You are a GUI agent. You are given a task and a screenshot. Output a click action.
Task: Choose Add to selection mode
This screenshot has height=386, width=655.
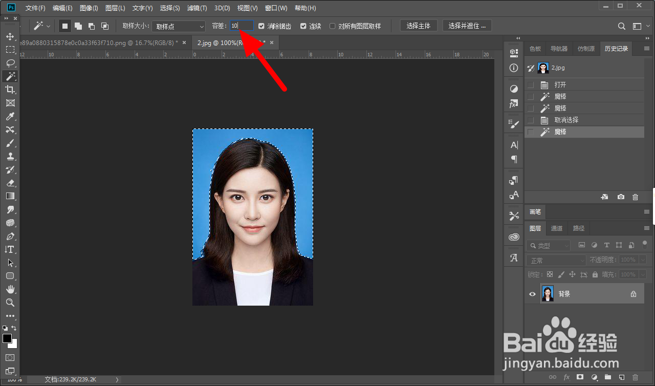tap(78, 26)
